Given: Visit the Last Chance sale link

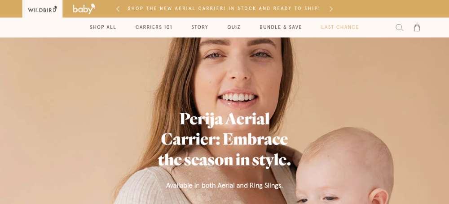Looking at the screenshot, I should [x=340, y=27].
